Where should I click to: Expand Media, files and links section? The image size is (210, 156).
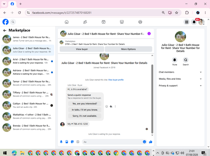[x=180, y=79]
